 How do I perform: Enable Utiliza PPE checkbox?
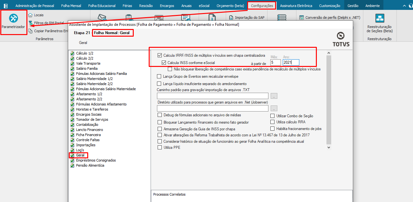[160, 148]
